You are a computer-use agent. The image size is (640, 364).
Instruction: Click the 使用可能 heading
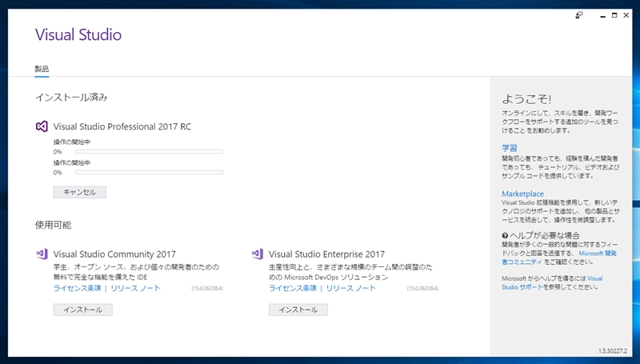(53, 225)
